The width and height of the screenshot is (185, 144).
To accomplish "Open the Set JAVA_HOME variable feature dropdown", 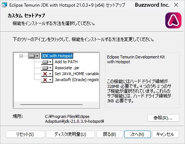I will pyautogui.click(x=47, y=74).
